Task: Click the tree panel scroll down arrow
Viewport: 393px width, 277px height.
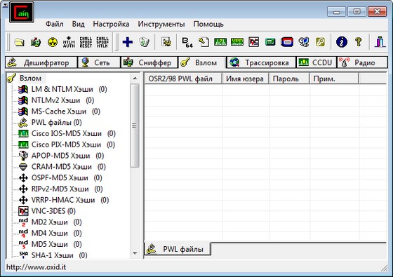Action: tap(135, 253)
